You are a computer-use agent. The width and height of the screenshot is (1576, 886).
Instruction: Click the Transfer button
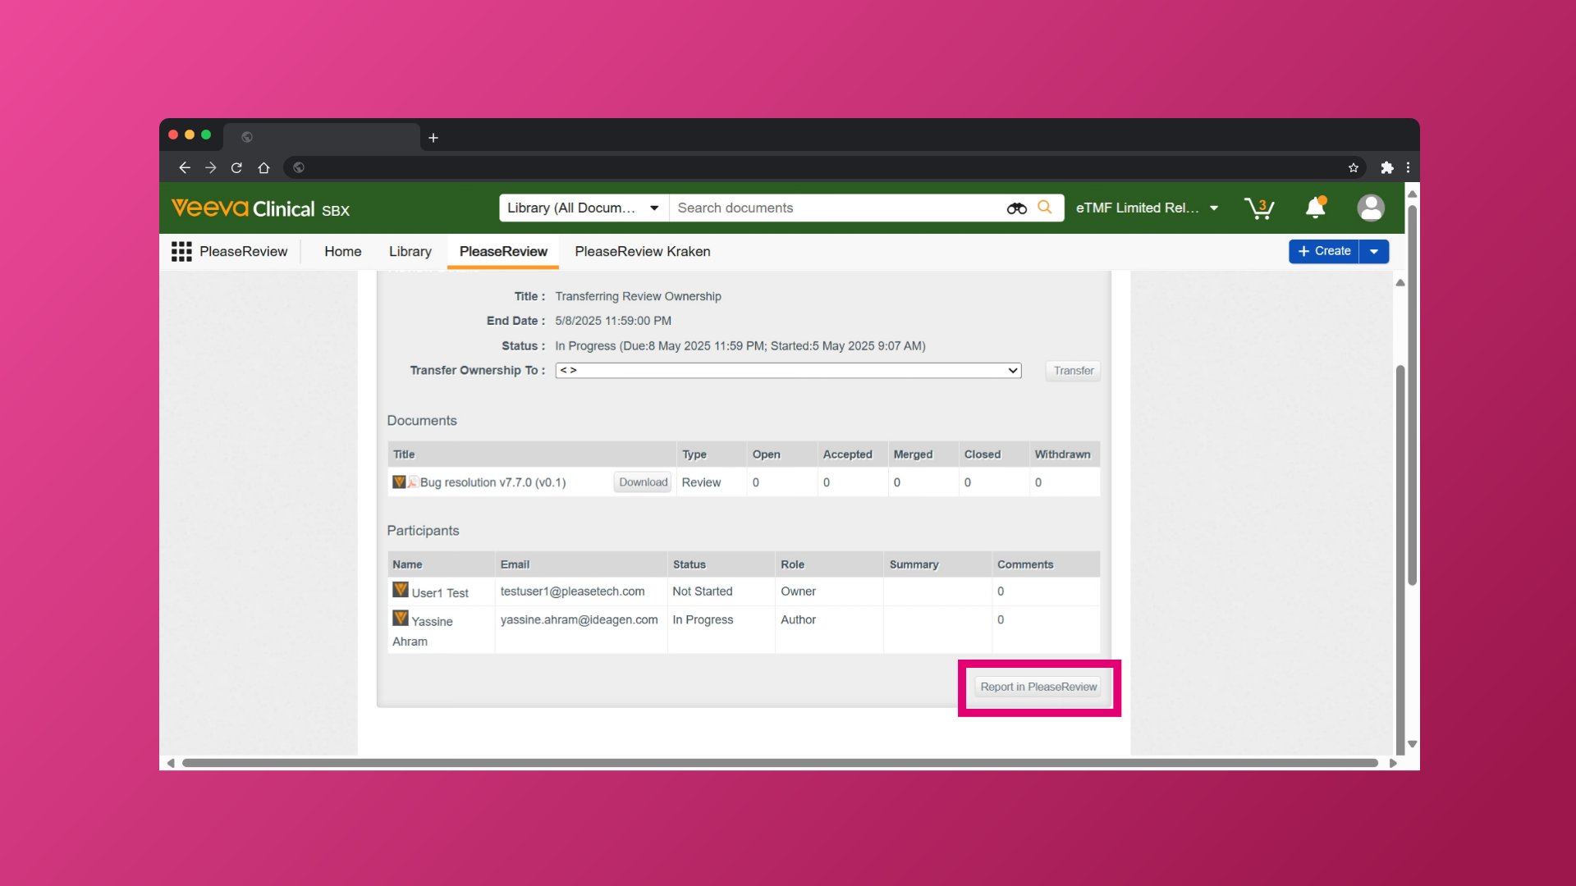pos(1073,371)
